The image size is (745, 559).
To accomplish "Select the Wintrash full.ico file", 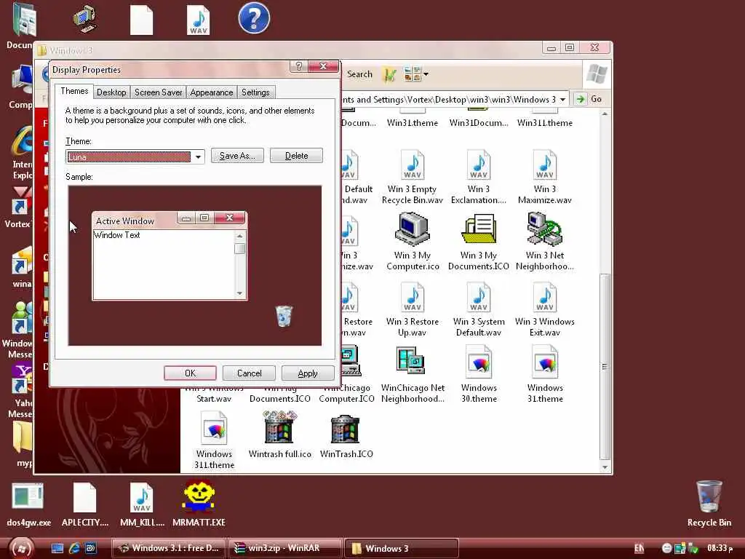I will pyautogui.click(x=280, y=435).
